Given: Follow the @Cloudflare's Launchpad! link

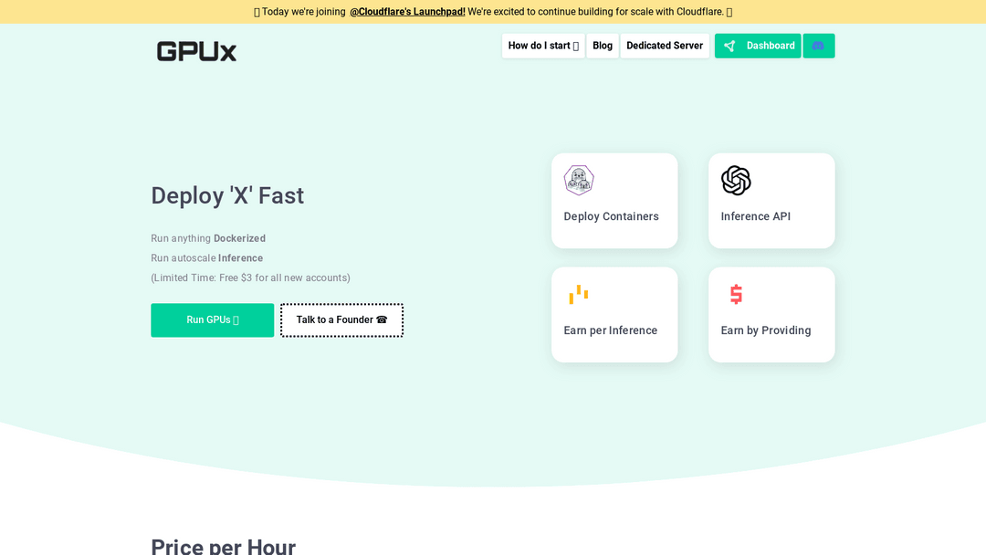Looking at the screenshot, I should (407, 11).
